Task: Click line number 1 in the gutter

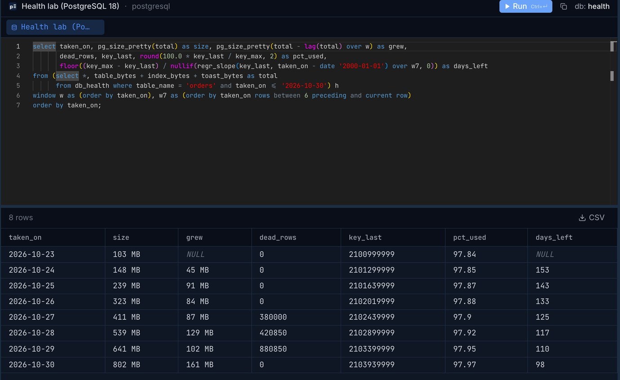Action: [x=18, y=46]
